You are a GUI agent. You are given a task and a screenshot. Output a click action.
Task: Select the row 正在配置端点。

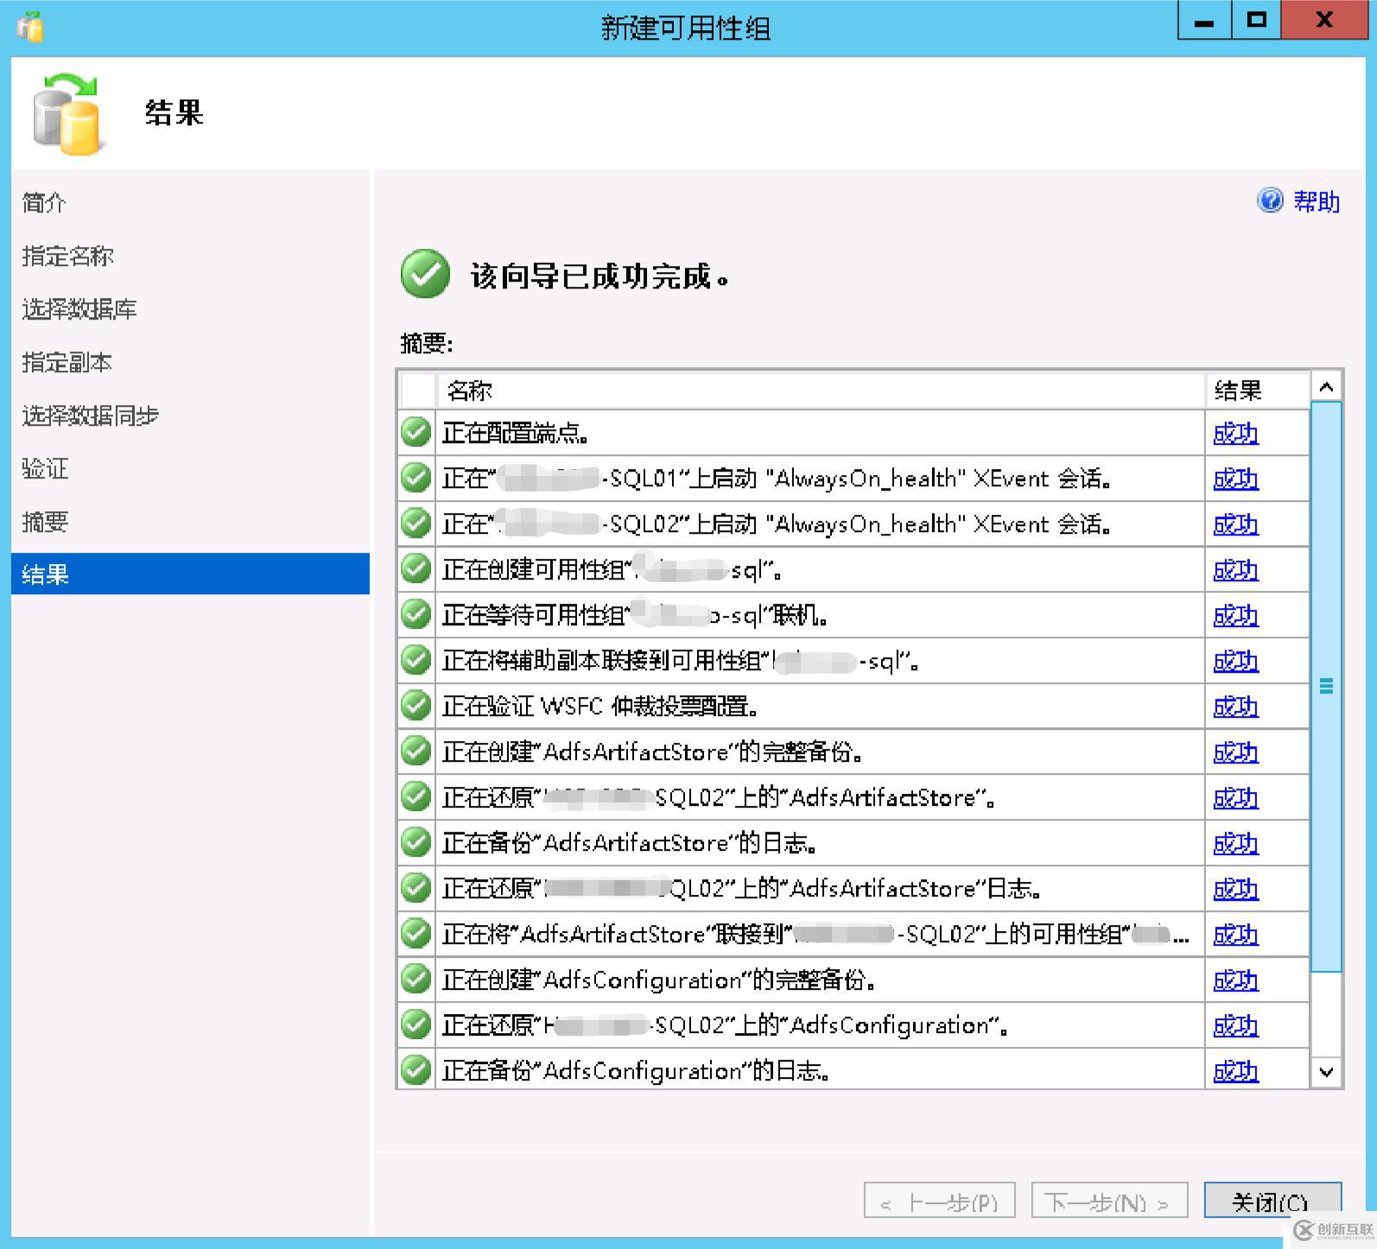point(853,433)
